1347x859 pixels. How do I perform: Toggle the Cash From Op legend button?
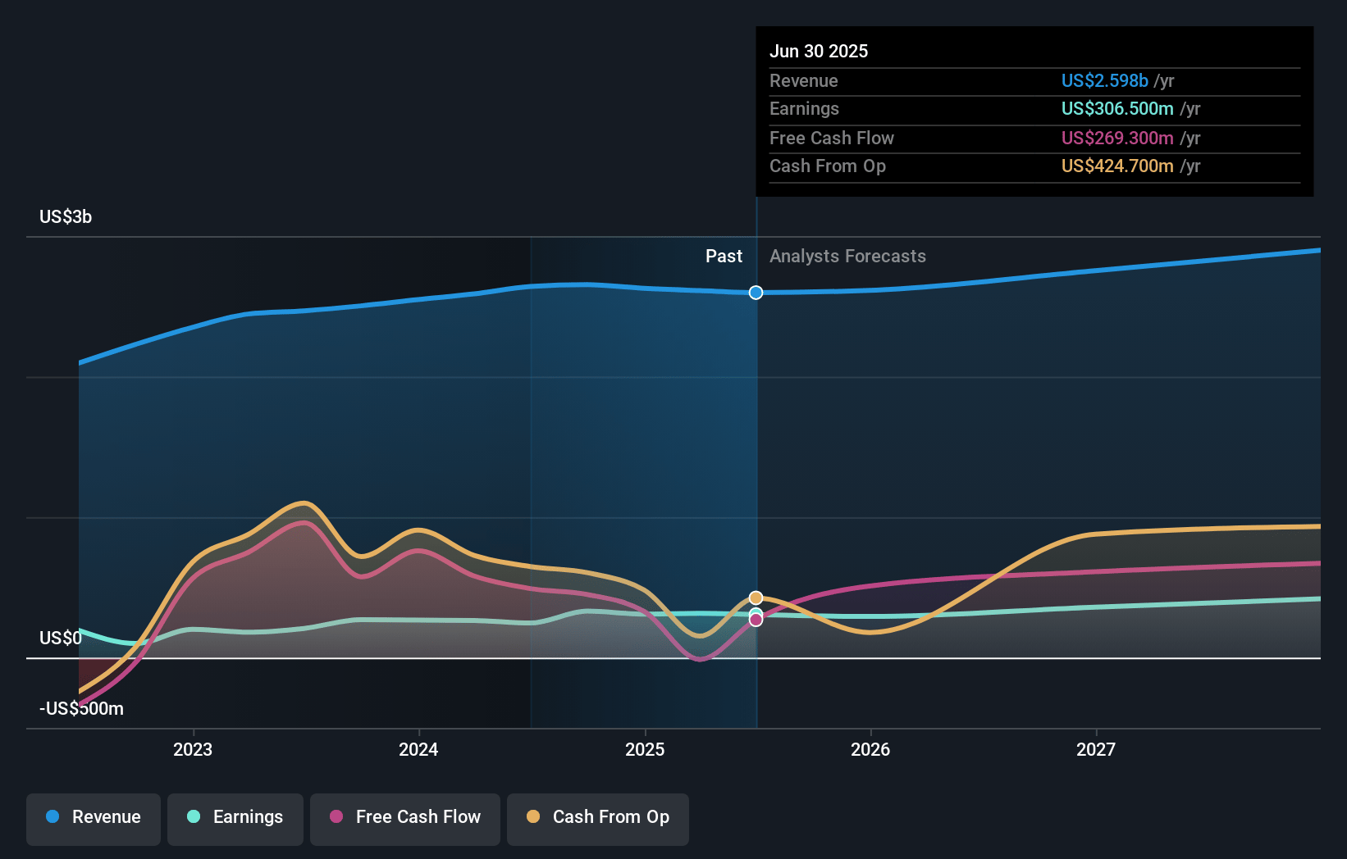[598, 819]
